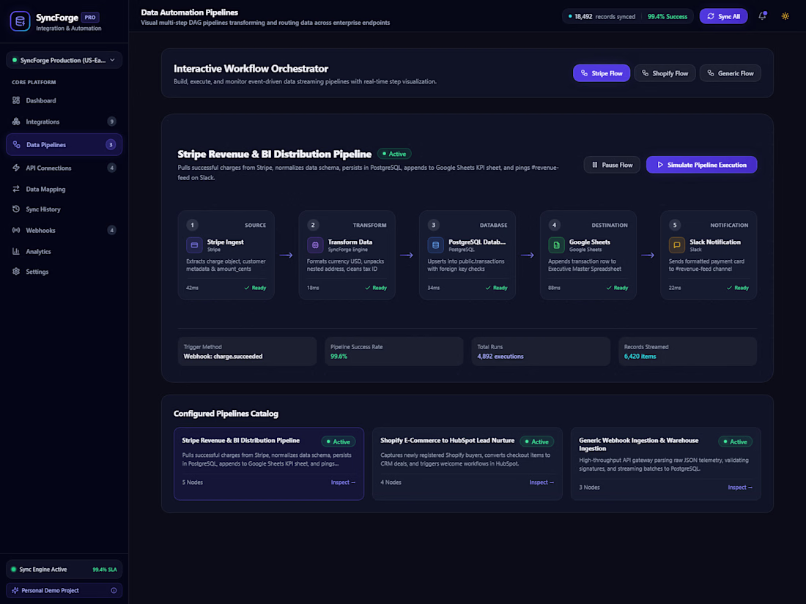Click the Stripe Ingest node icon
Screen dimensions: 806x604
[194, 245]
